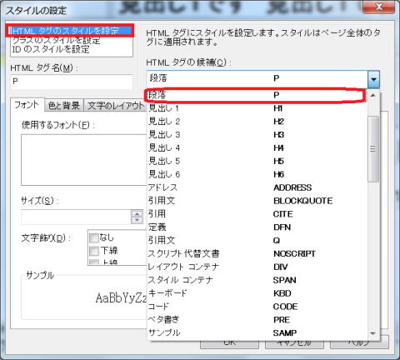Pick 'コード CODE' option
This screenshot has width=400, height=360.
tap(257, 307)
